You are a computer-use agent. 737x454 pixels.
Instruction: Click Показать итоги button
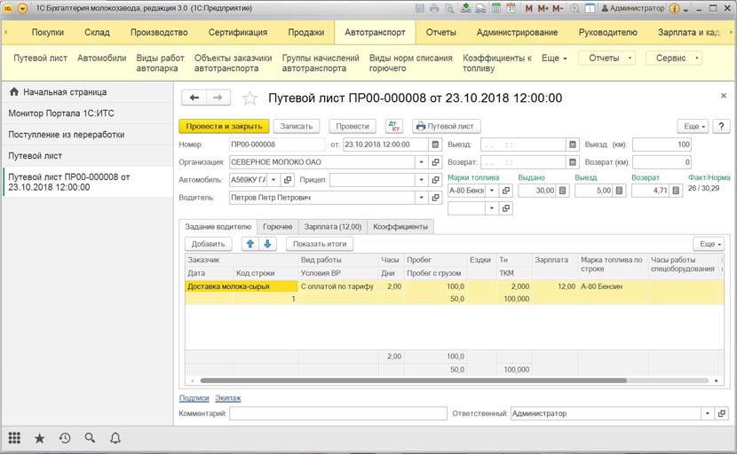coord(320,244)
